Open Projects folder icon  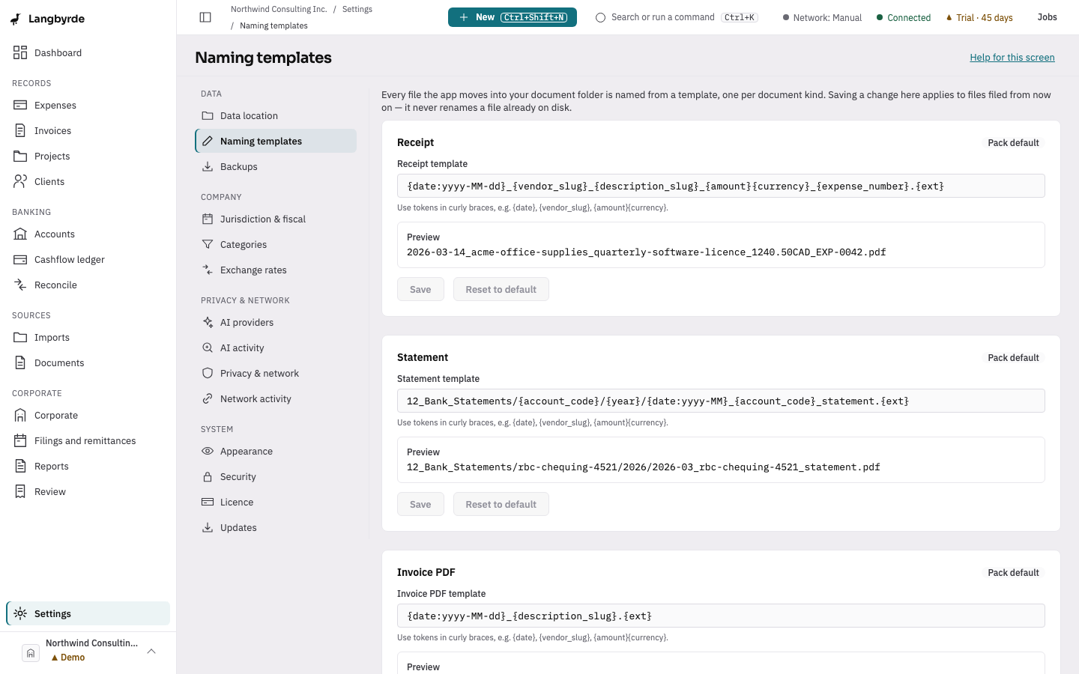[20, 157]
